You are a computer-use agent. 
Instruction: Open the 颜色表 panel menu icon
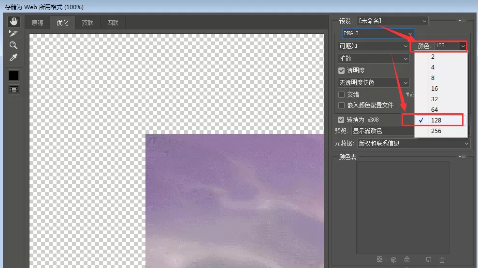point(462,157)
